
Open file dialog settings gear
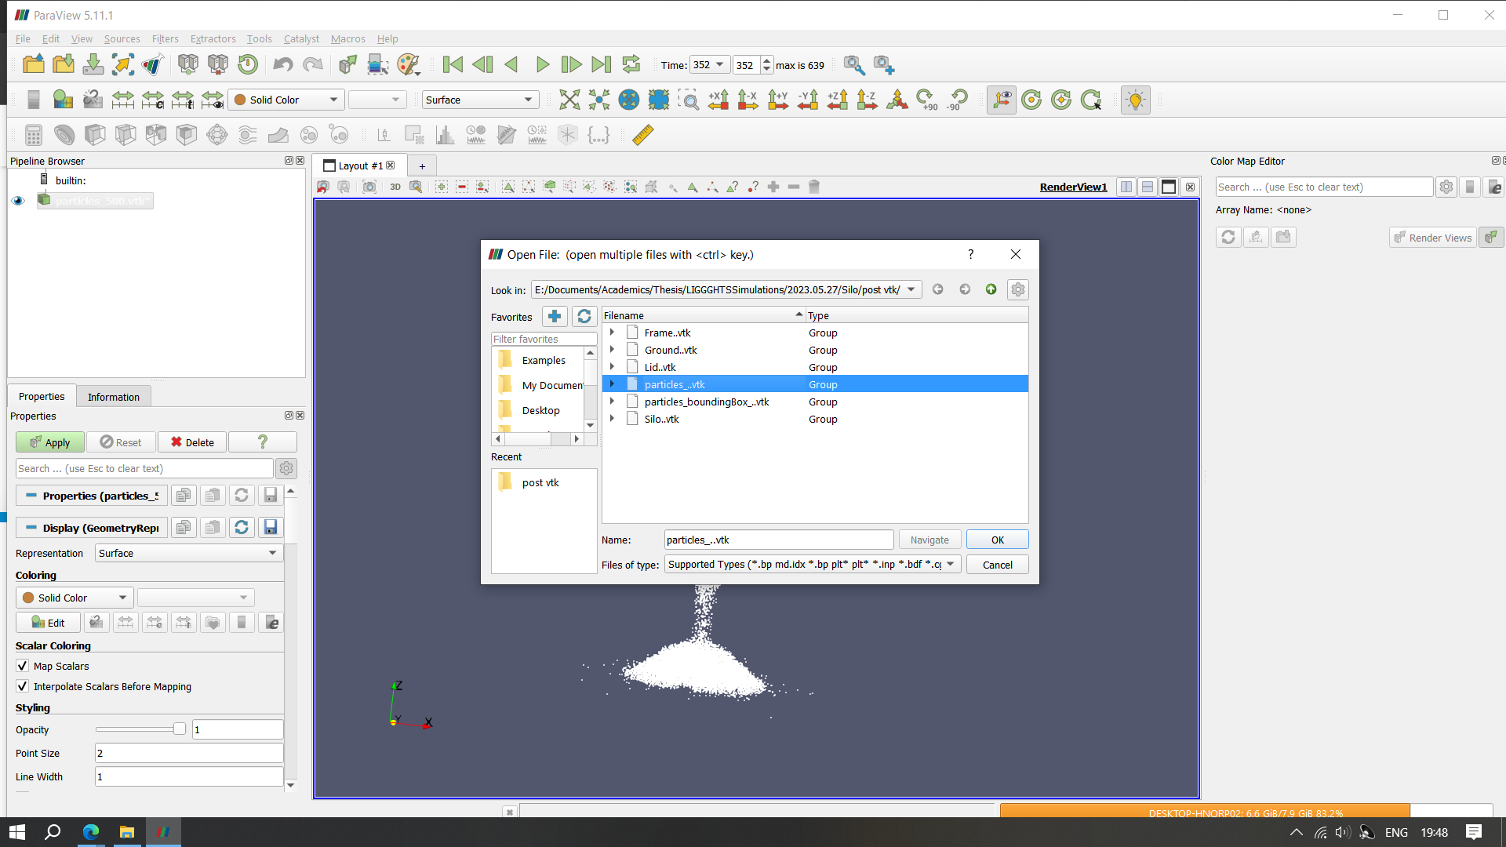(x=1018, y=289)
